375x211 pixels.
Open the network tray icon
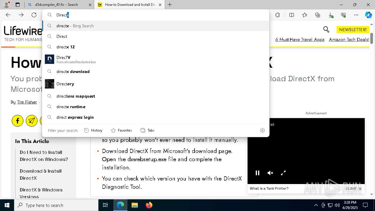[330, 205]
